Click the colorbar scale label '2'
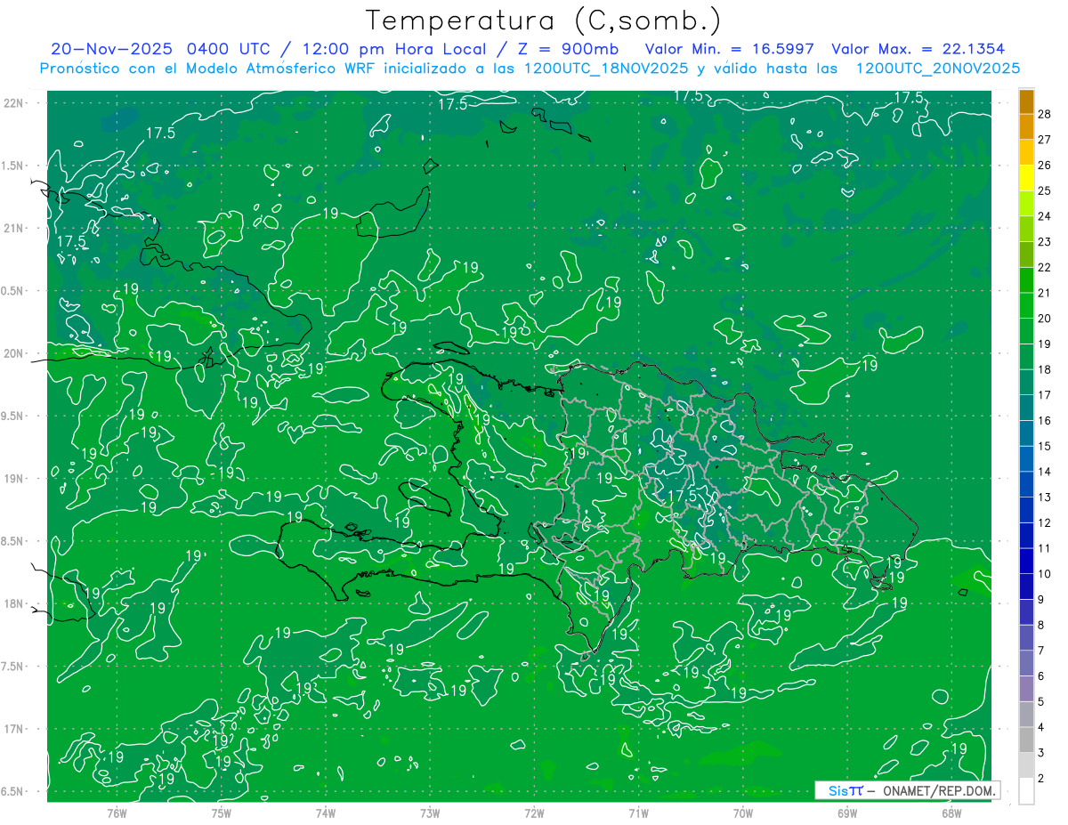 pyautogui.click(x=1041, y=779)
